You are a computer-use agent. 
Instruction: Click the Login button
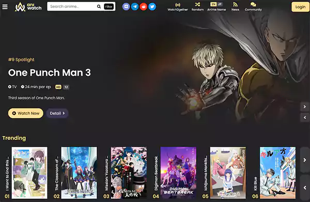click(300, 7)
